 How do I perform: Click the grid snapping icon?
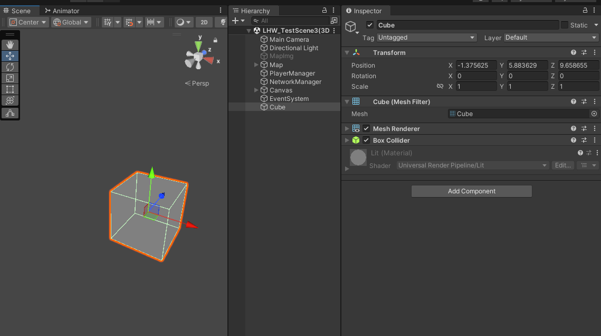coord(130,22)
